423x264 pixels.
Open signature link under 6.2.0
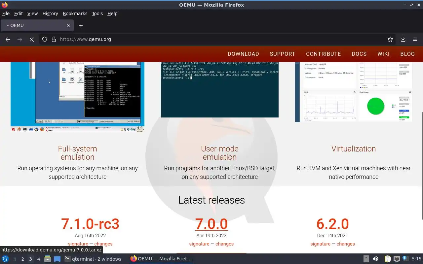point(320,244)
